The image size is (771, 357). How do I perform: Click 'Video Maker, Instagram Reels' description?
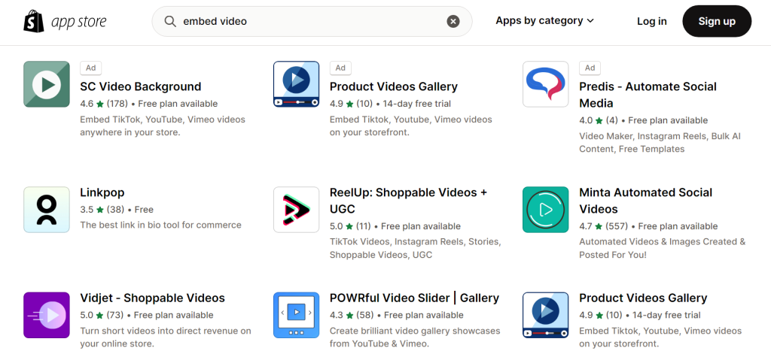click(660, 142)
